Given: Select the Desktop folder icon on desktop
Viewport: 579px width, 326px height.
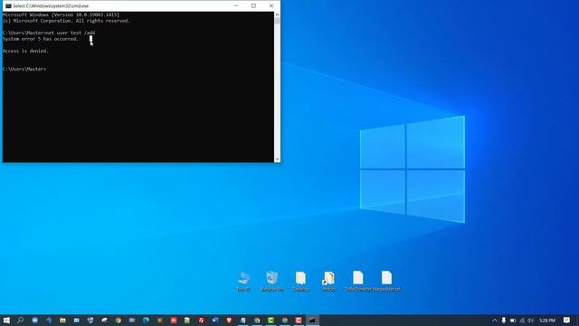Looking at the screenshot, I should [x=300, y=282].
